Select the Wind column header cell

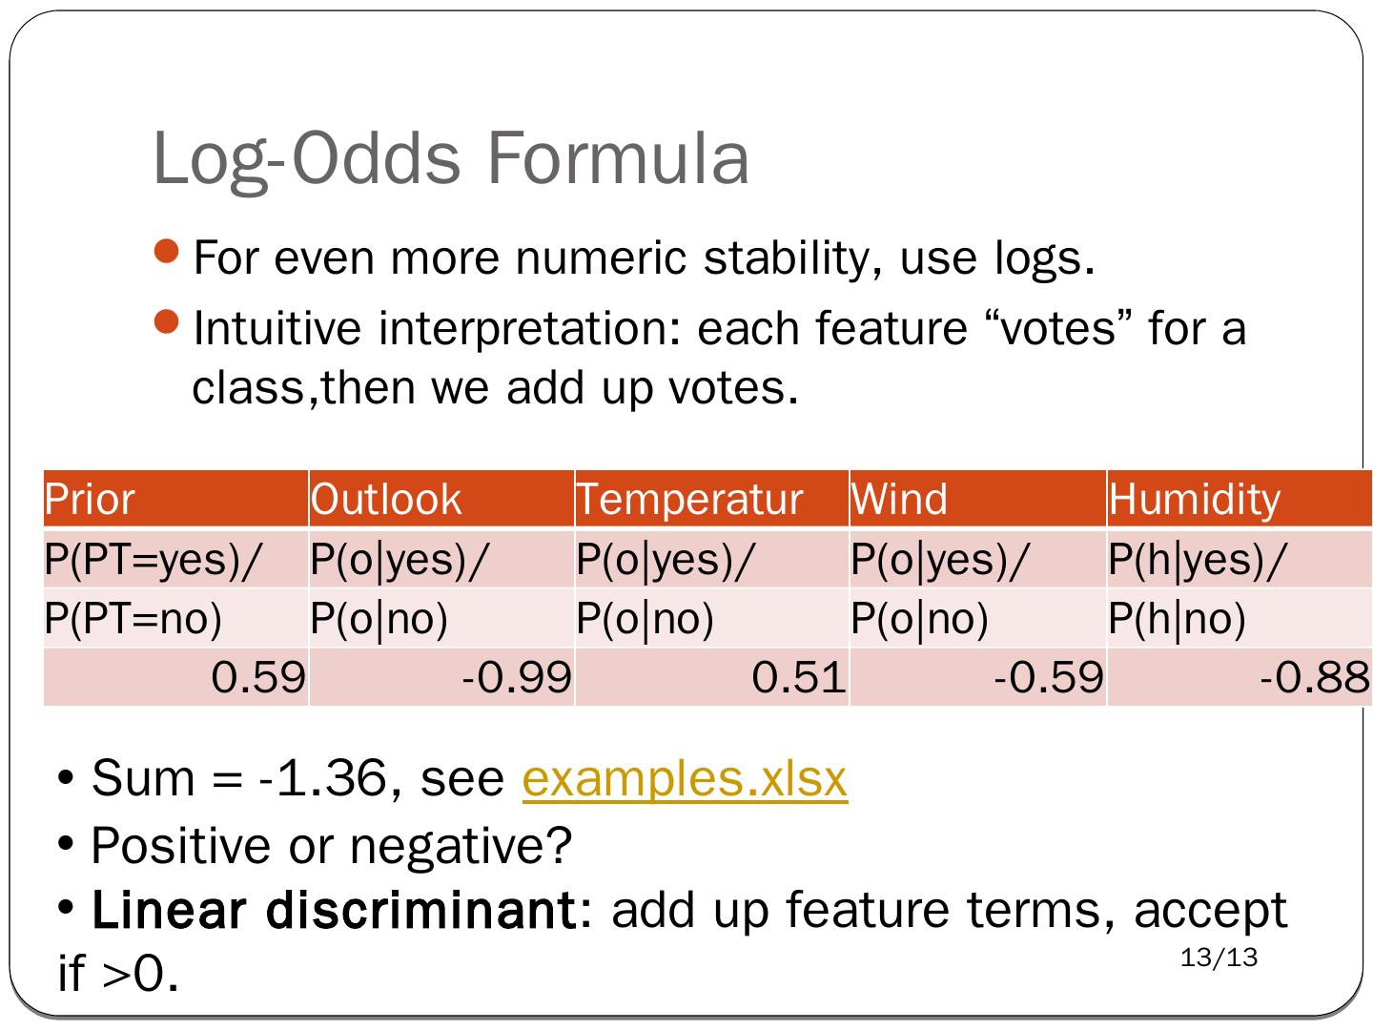[977, 499]
